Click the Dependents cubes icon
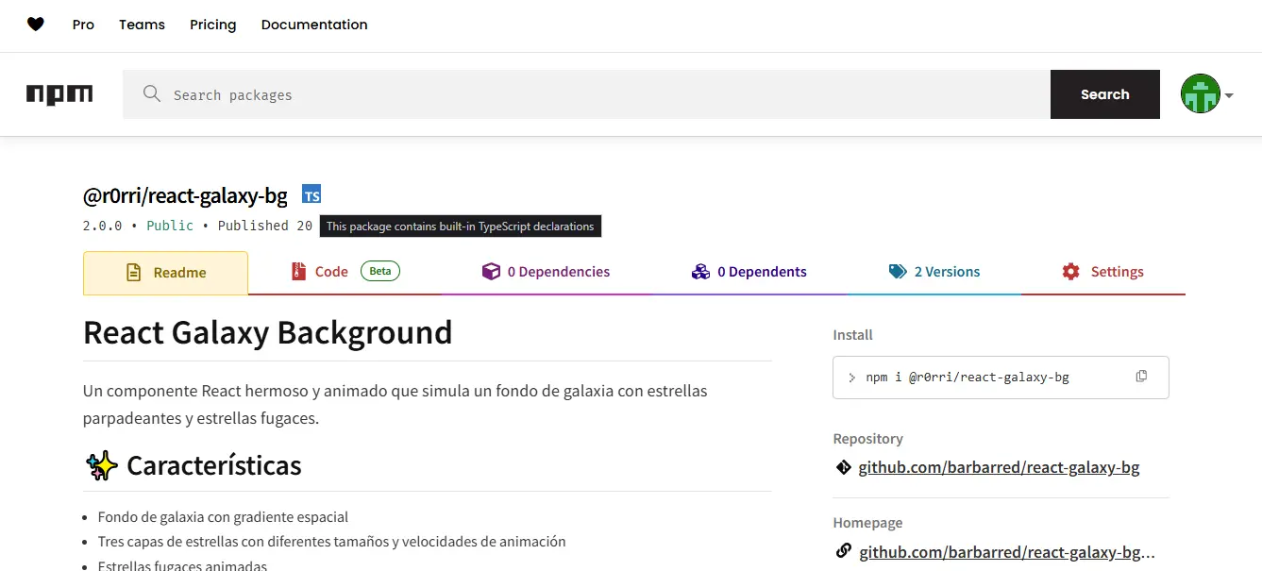The image size is (1262, 571). pyautogui.click(x=700, y=272)
